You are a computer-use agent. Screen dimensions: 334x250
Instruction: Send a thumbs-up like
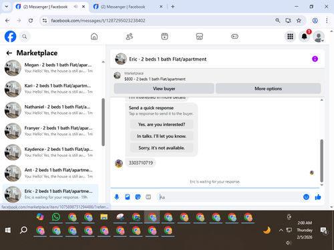click(318, 197)
